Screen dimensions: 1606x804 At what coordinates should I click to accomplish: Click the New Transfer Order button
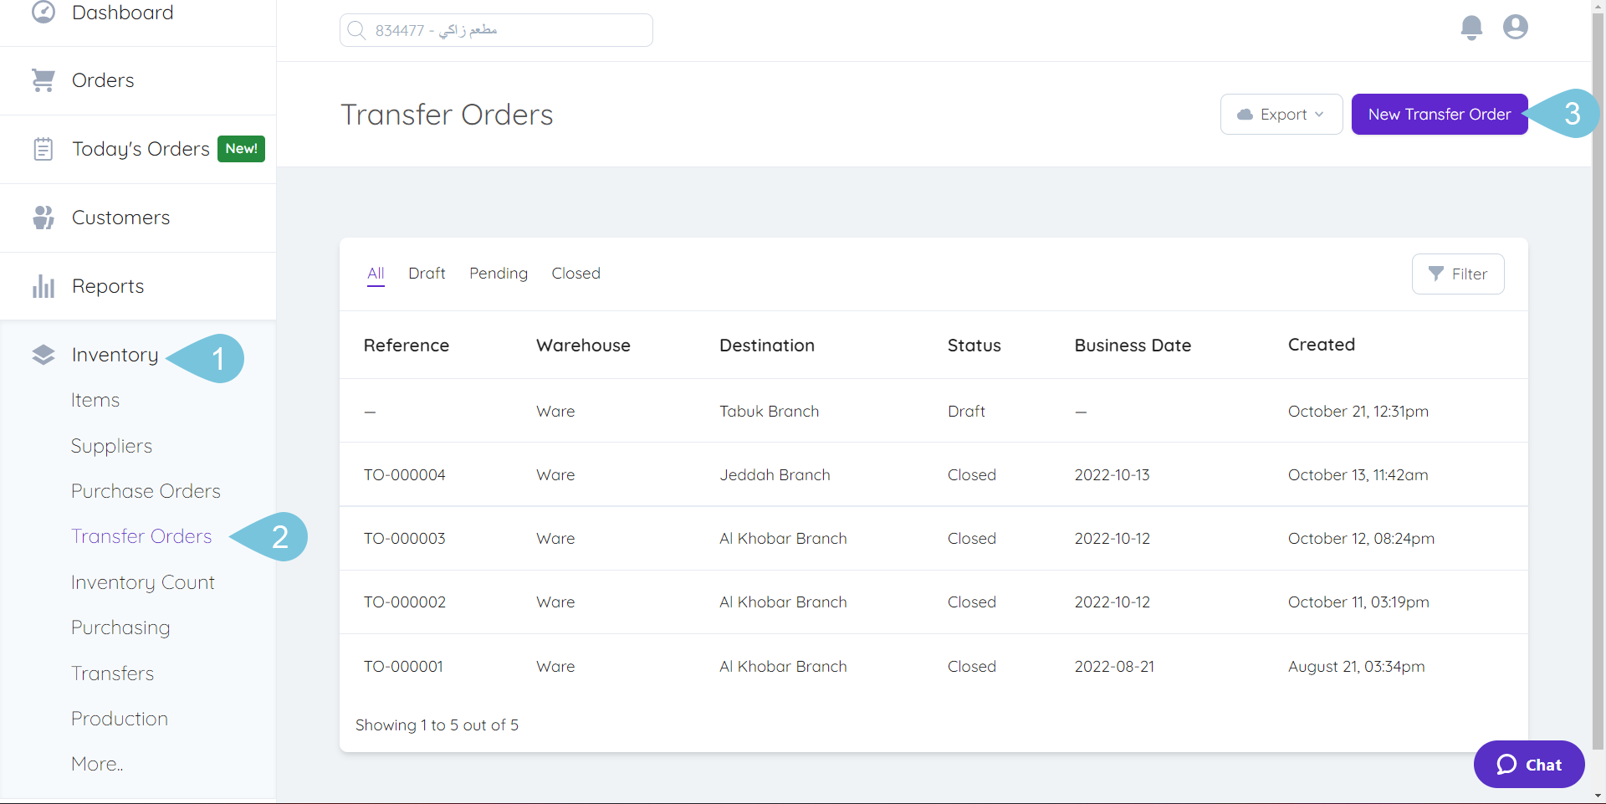[1438, 114]
